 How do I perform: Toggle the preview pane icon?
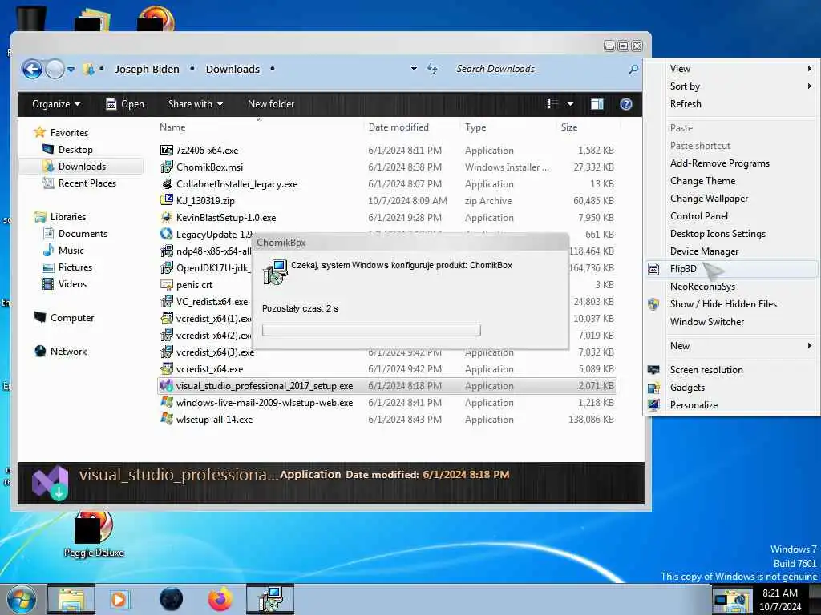(597, 104)
